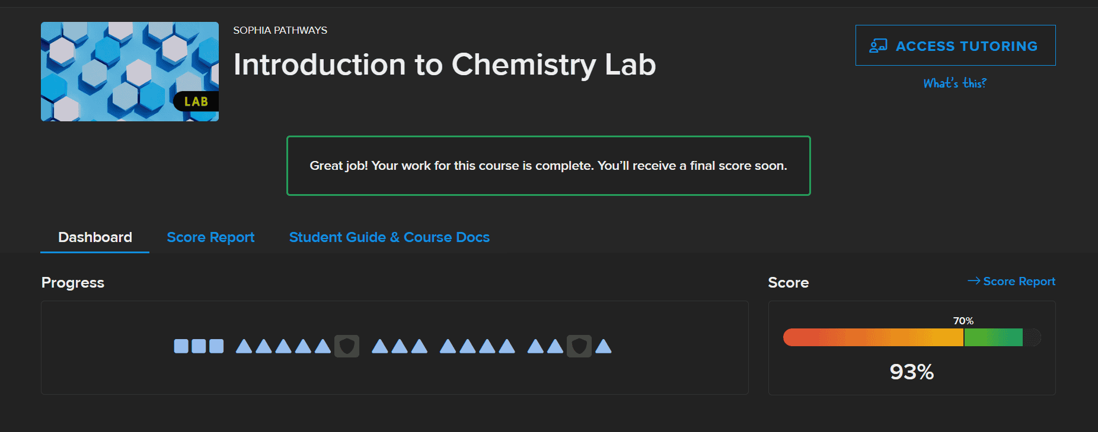Click the chalkboard icon inside Access Tutoring button

879,44
